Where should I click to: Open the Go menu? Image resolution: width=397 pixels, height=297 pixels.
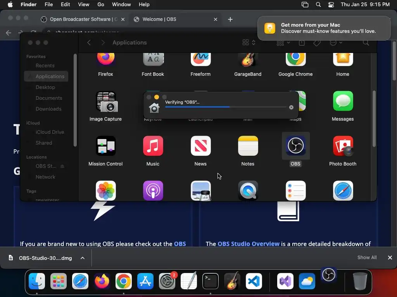[101, 5]
